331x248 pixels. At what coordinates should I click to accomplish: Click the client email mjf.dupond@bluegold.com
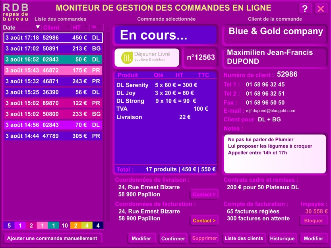point(271,111)
